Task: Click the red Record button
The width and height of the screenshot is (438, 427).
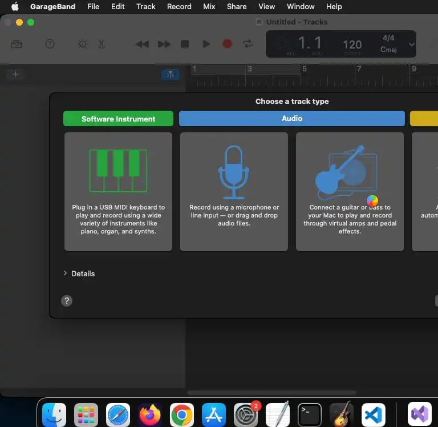Action: [227, 44]
